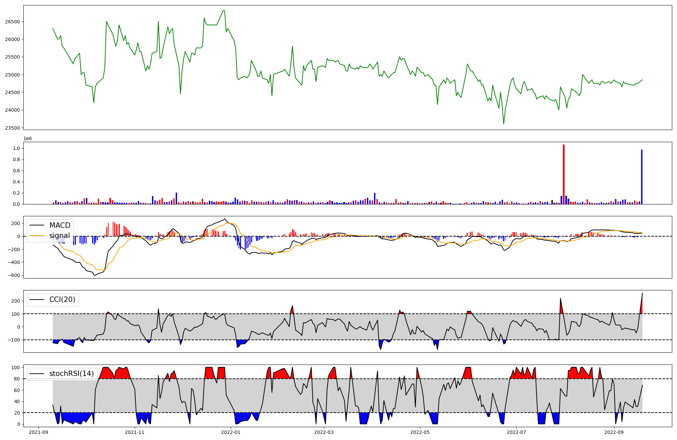The height and width of the screenshot is (440, 677).
Task: Click the 100 tick on the stochRSI axis
Action: click(x=16, y=368)
